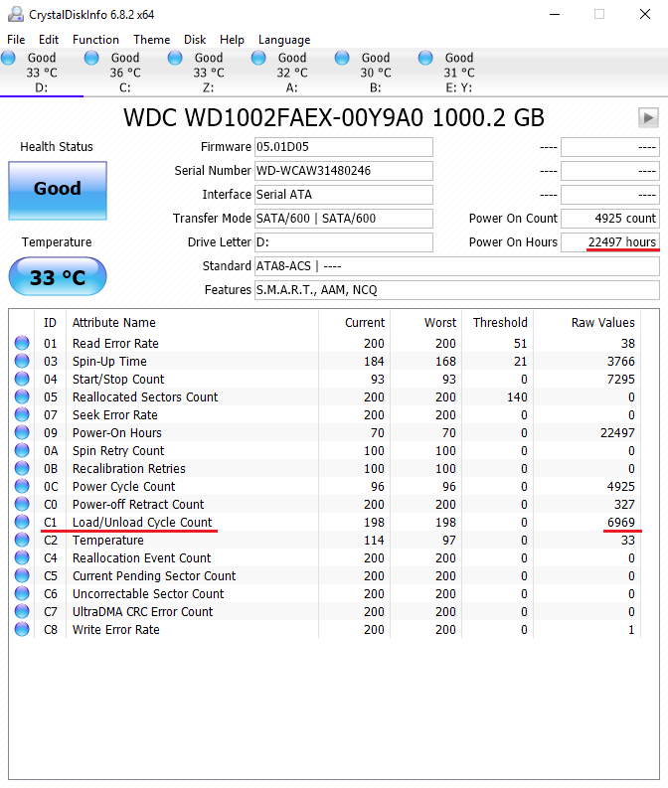Click the Good health status button
668x788 pixels.
58,191
